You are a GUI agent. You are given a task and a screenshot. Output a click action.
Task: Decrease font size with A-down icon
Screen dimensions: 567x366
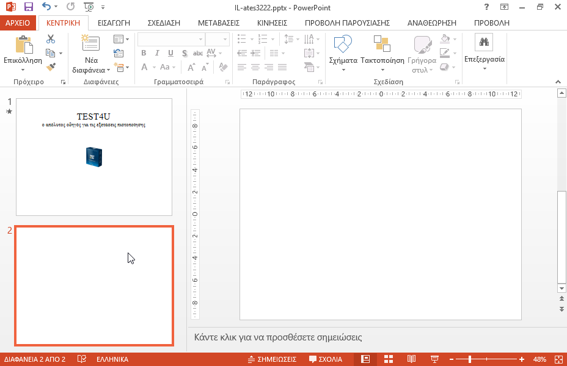coord(205,67)
